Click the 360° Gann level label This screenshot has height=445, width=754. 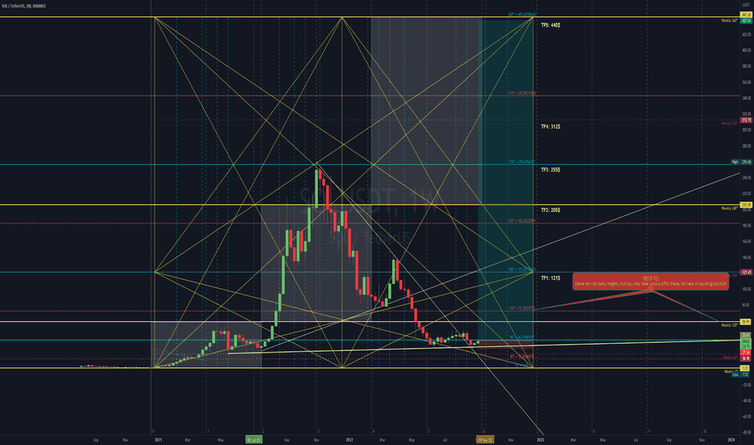[x=523, y=15]
